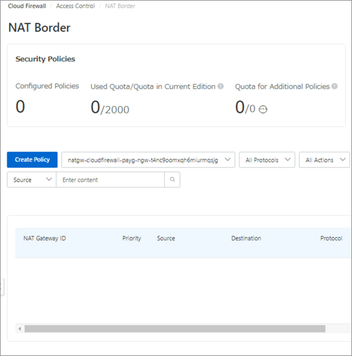Click the NAT Gateway ID column header
Image resolution: width=352 pixels, height=356 pixels.
pyautogui.click(x=45, y=239)
